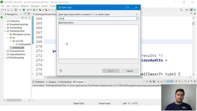This screenshot has width=197, height=111.
Task: Open the Run dropdown arrow
Action: point(37,10)
